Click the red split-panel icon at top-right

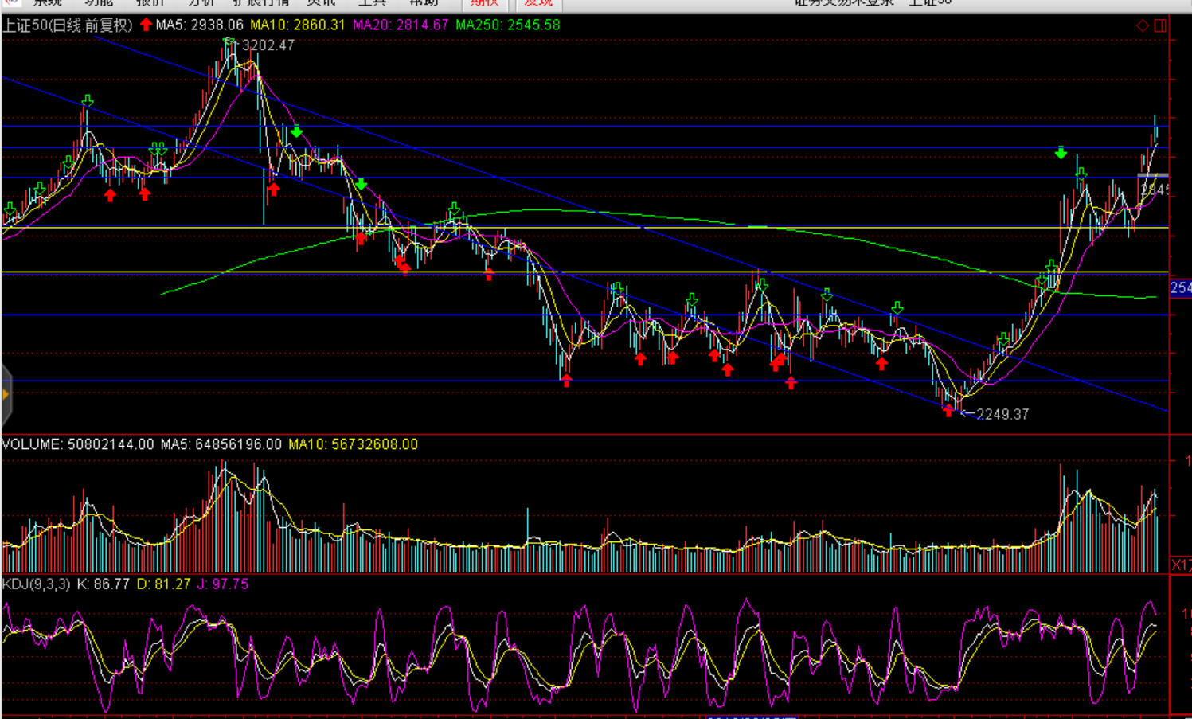(x=1160, y=26)
